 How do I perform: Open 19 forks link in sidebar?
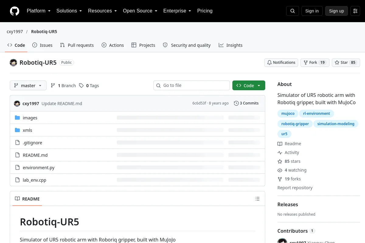(289, 179)
